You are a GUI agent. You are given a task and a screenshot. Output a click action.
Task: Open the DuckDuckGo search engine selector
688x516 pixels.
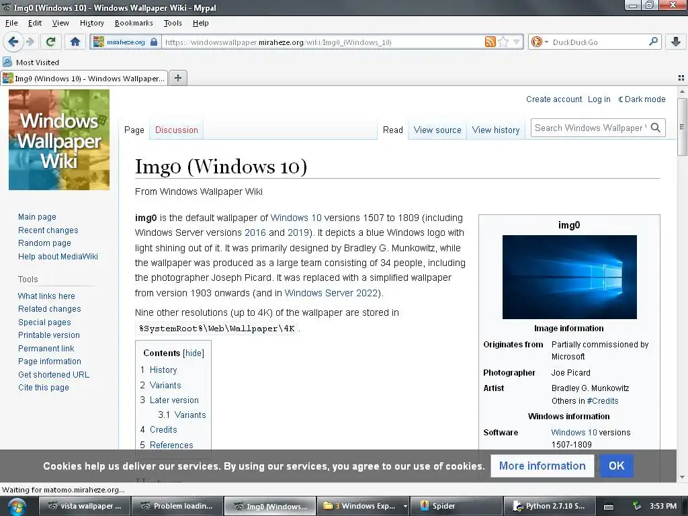pyautogui.click(x=540, y=42)
